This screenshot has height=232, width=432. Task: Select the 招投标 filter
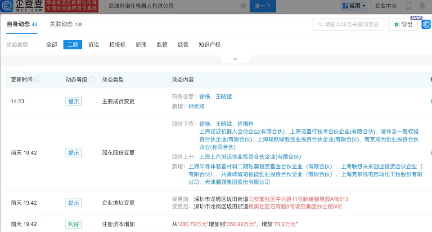pyautogui.click(x=117, y=44)
